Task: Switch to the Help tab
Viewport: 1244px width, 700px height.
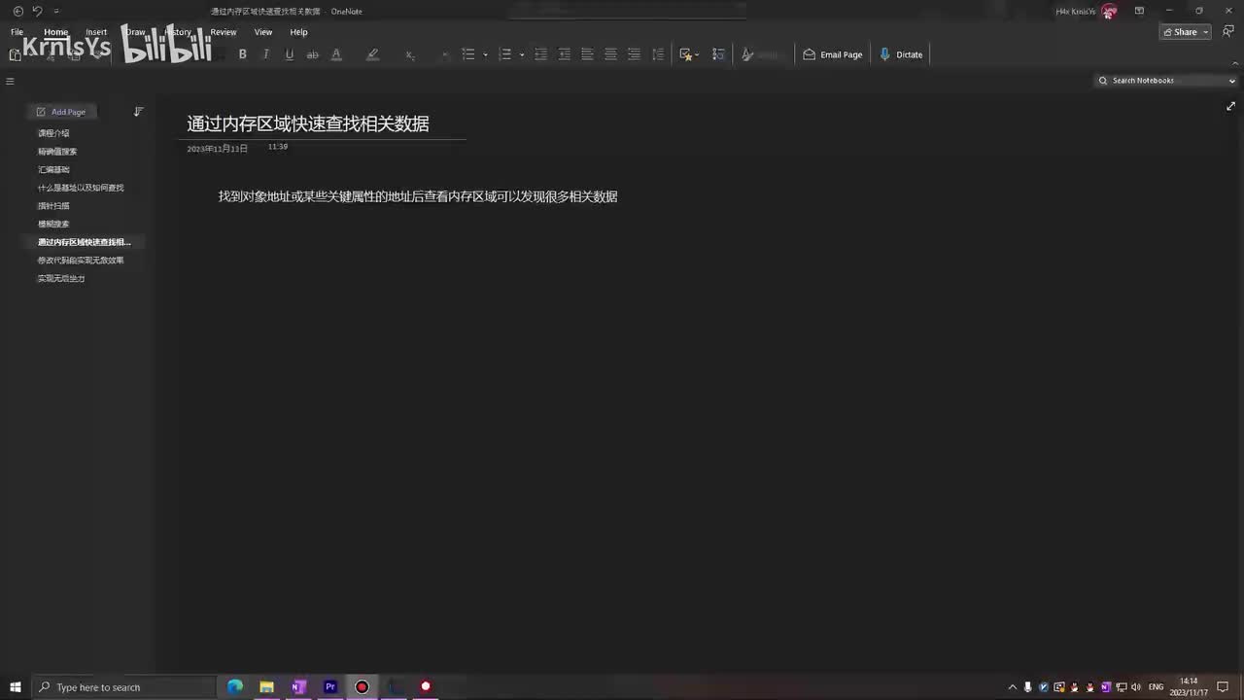Action: tap(298, 32)
